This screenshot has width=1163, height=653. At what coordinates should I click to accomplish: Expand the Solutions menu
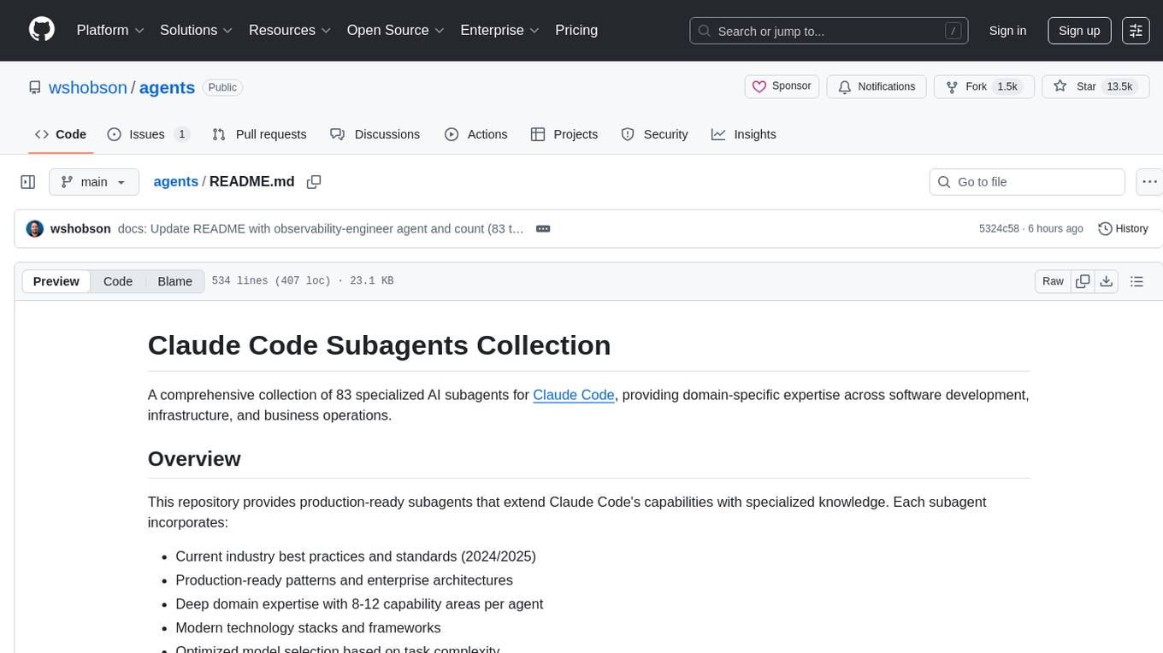(x=197, y=30)
